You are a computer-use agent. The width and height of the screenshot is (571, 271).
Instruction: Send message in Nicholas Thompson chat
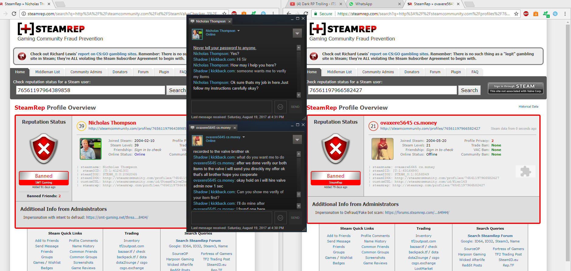coord(295,107)
